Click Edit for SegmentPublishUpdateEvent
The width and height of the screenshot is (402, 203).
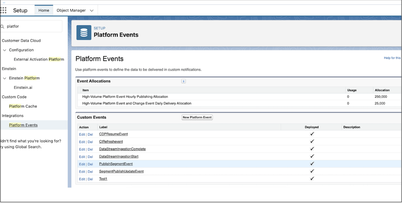(82, 172)
